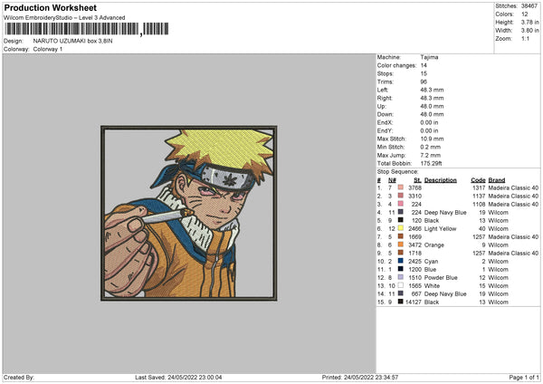
Task: Click the stitch count '1565' beside White
Action: (414, 285)
